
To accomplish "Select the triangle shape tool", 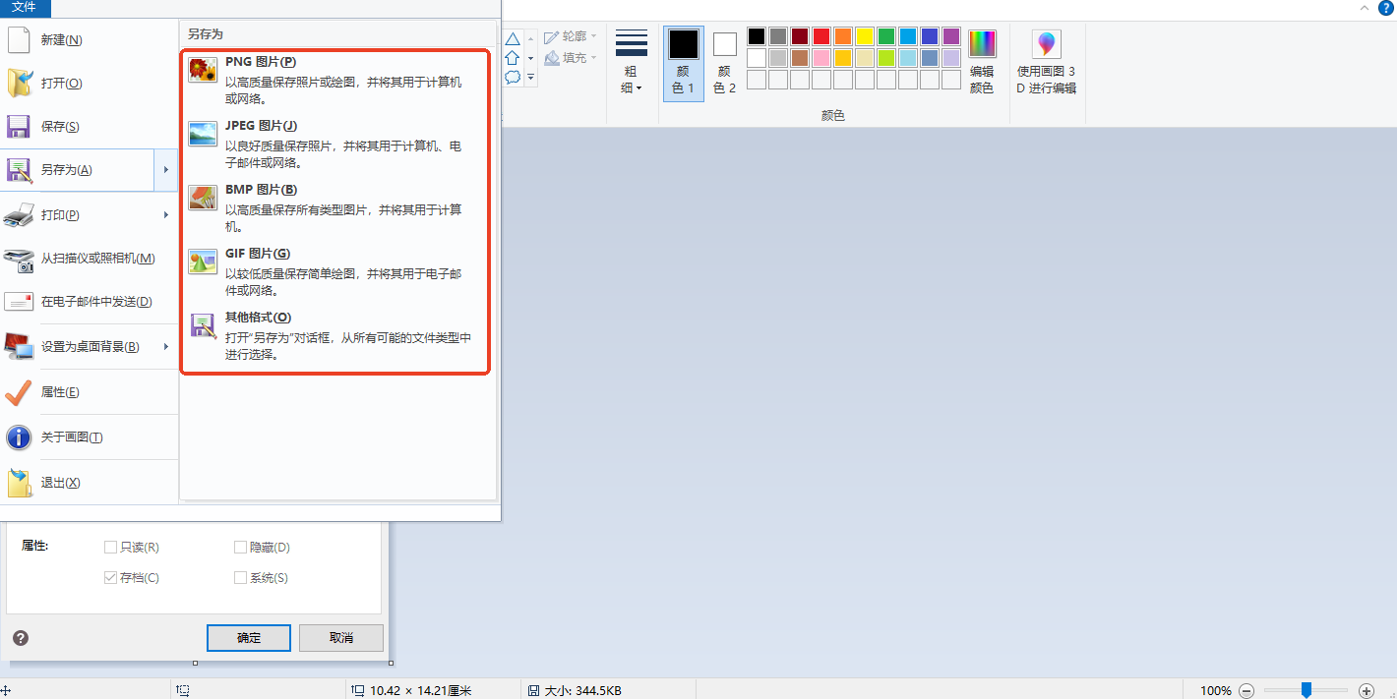I will click(512, 37).
